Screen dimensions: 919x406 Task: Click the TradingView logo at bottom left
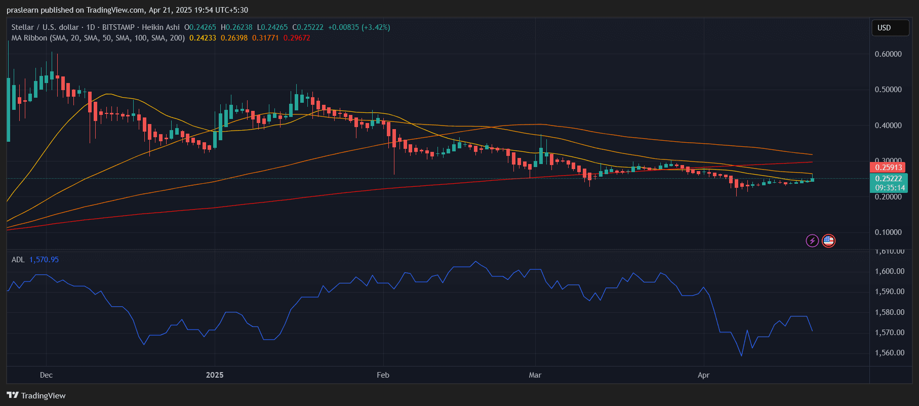pyautogui.click(x=36, y=395)
